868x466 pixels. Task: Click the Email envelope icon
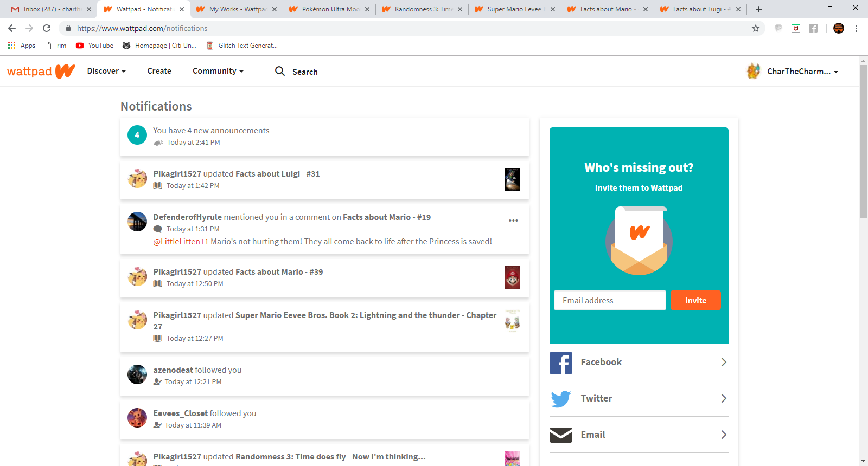pos(561,435)
